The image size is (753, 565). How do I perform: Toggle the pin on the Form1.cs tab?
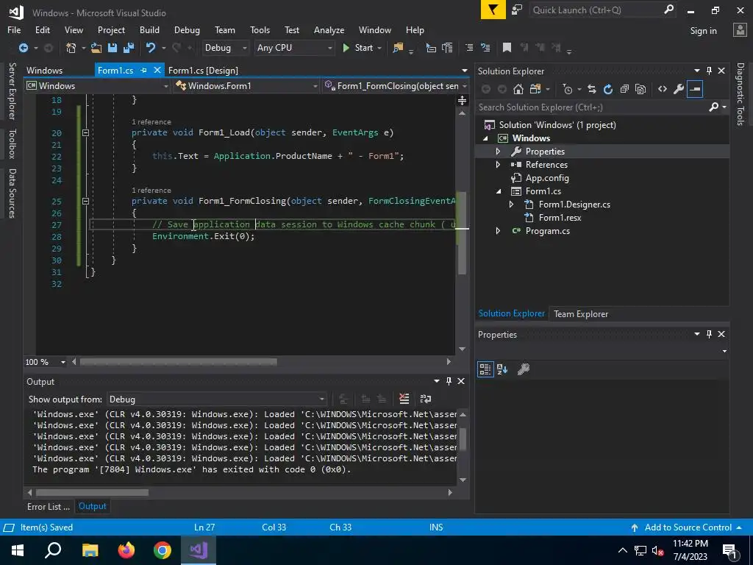click(143, 70)
